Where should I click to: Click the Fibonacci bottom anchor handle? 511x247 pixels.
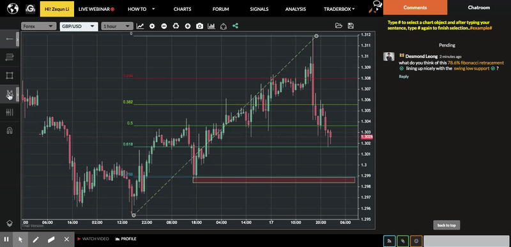(x=133, y=215)
